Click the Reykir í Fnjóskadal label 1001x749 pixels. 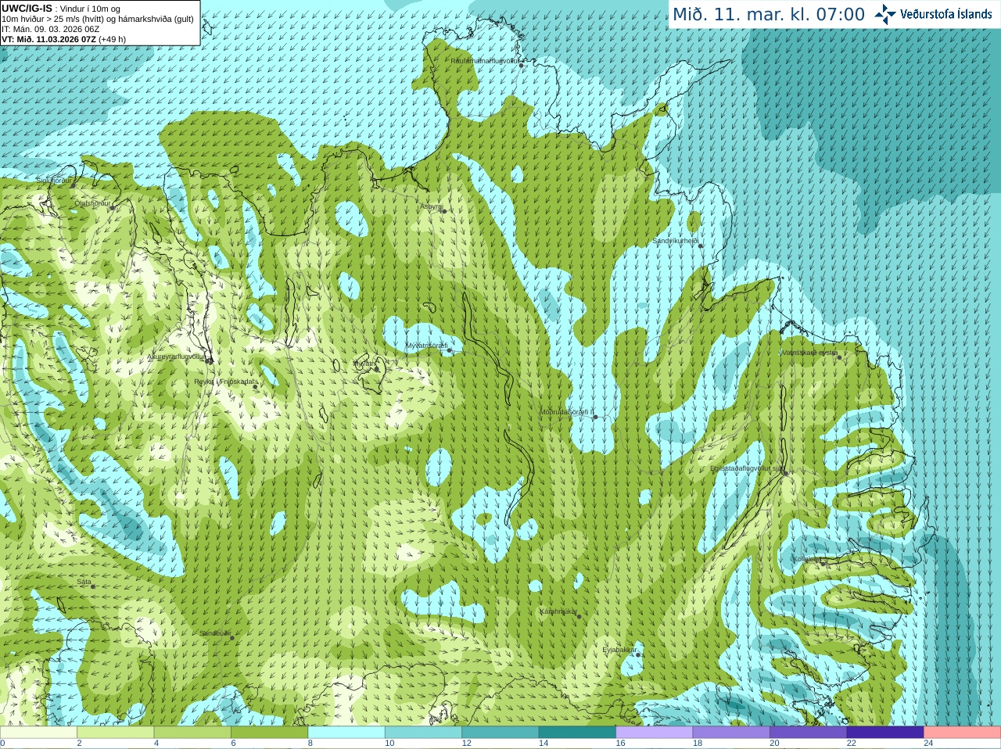224,382
